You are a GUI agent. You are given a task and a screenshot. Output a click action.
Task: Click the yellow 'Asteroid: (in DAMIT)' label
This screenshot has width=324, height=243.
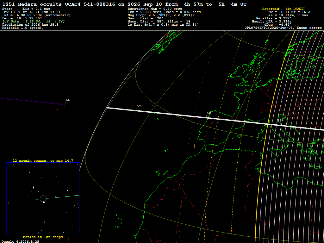(x=284, y=9)
